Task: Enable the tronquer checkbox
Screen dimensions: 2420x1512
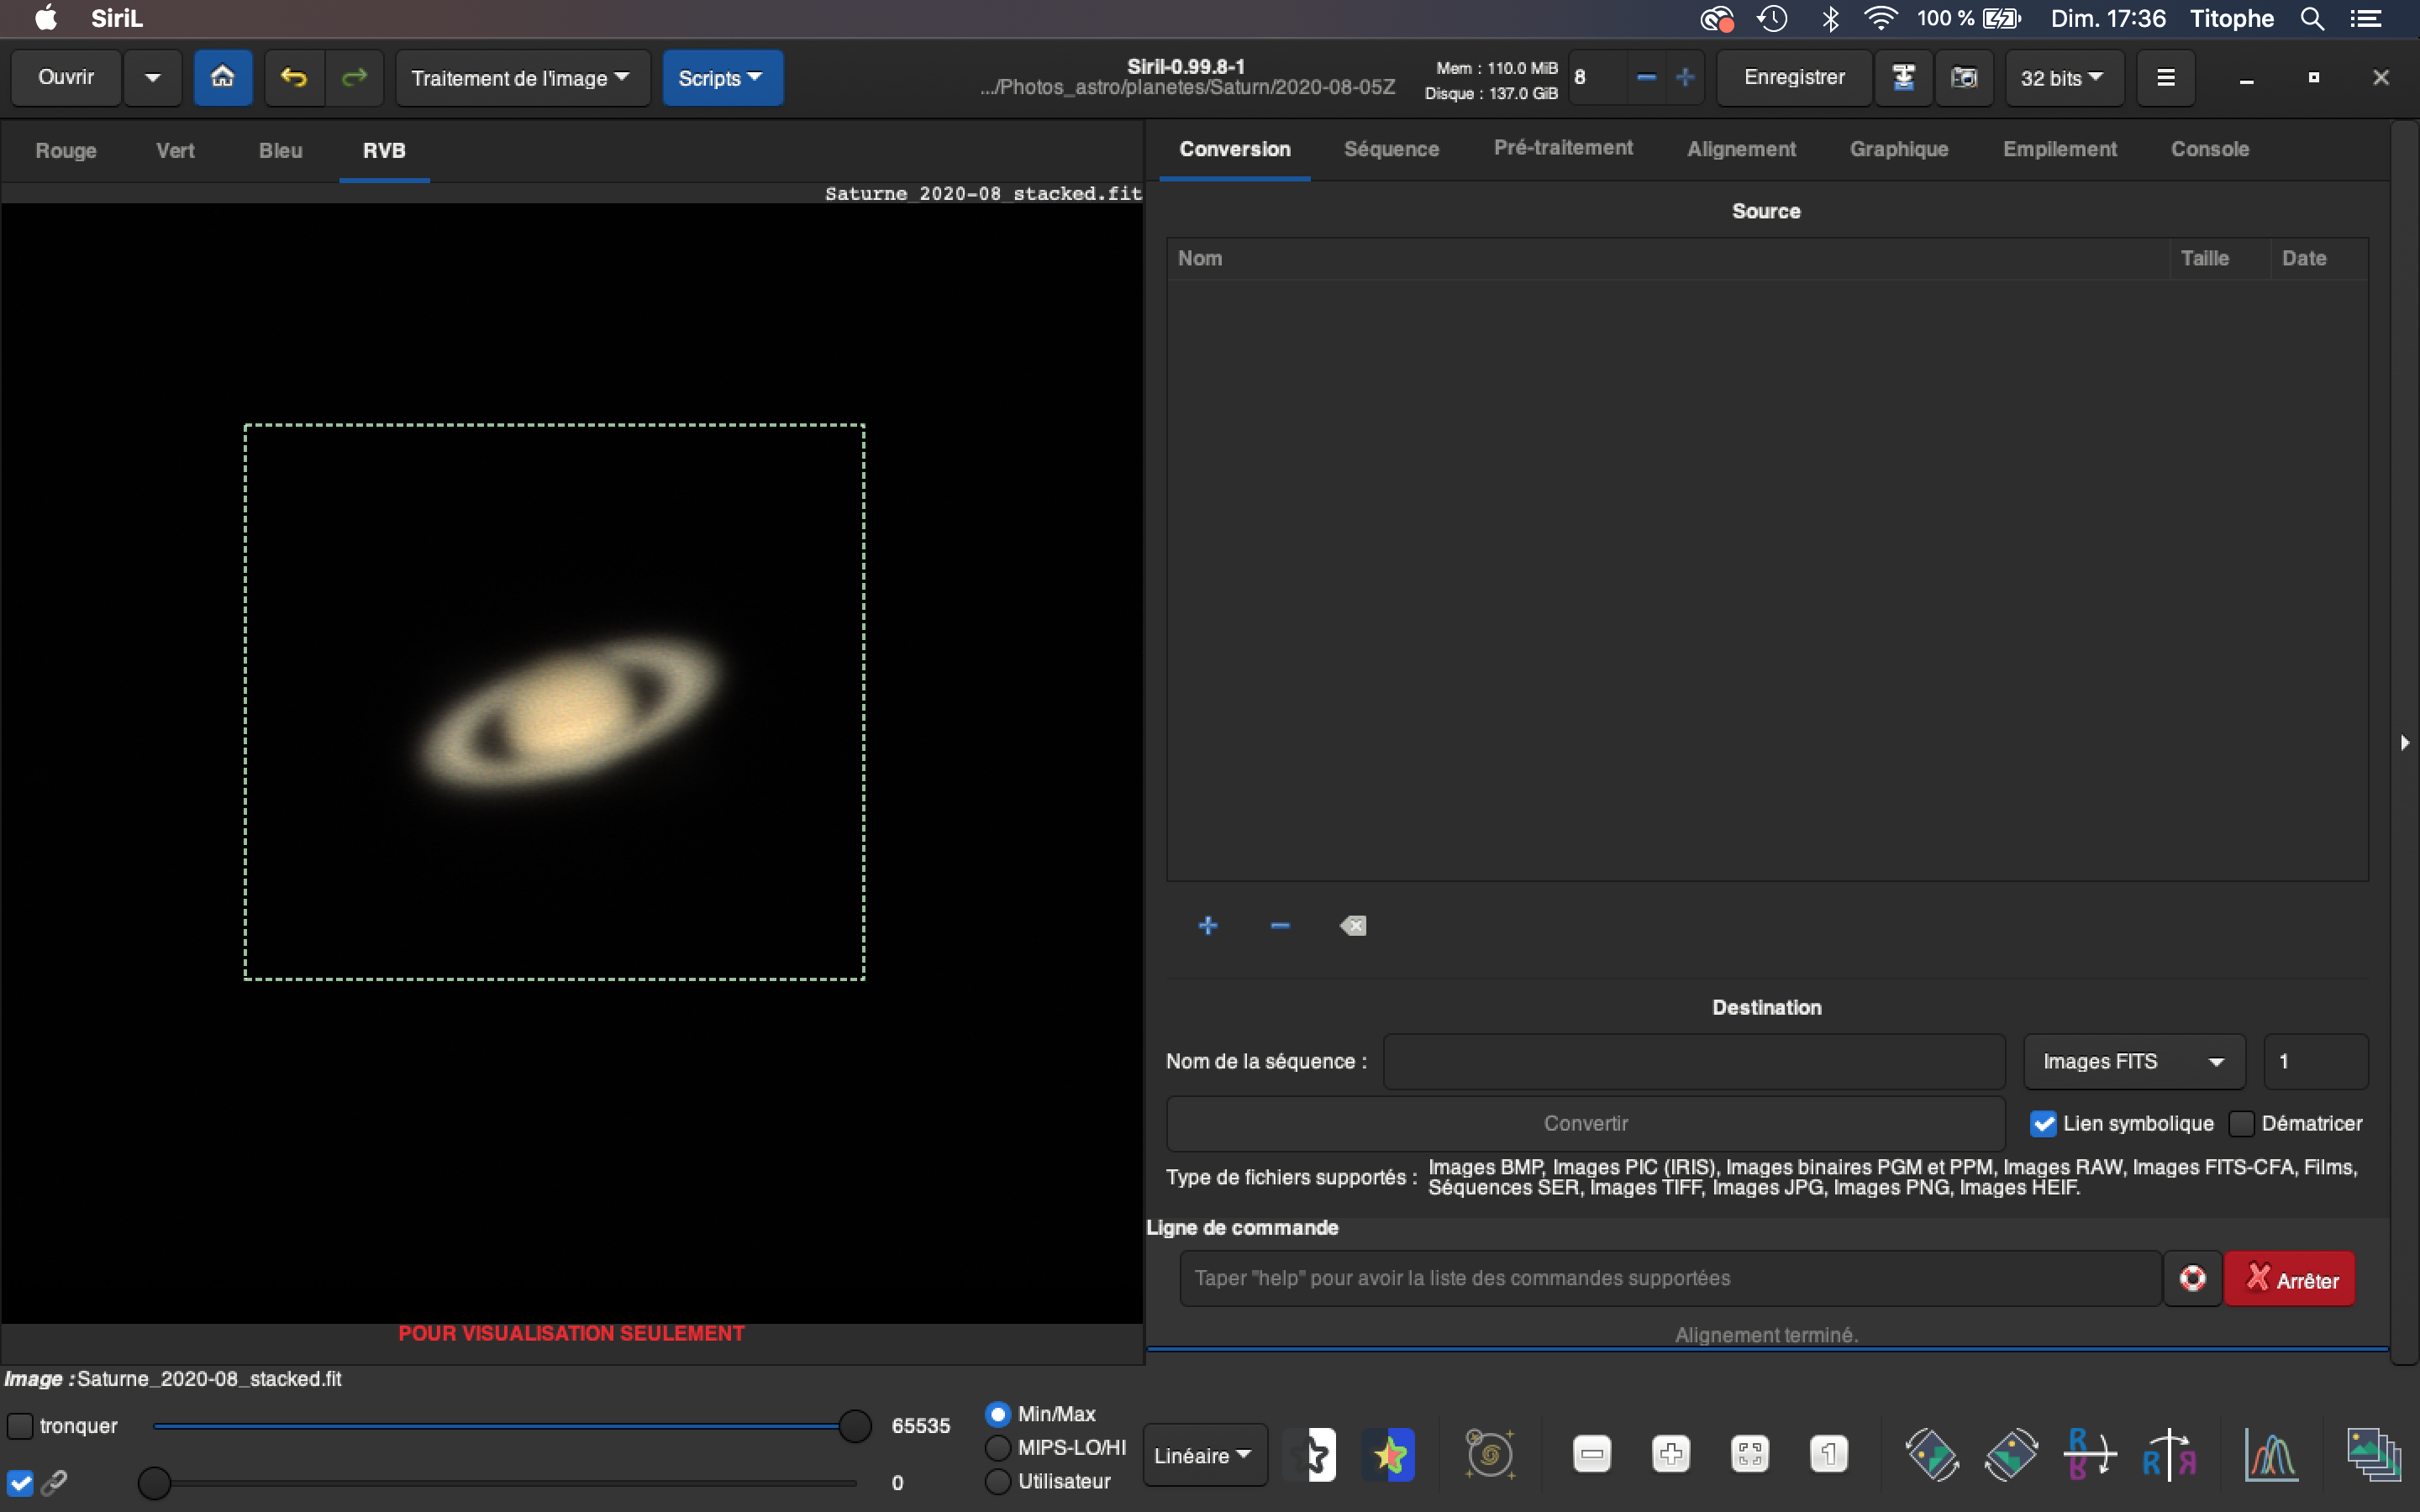Action: pos(20,1426)
